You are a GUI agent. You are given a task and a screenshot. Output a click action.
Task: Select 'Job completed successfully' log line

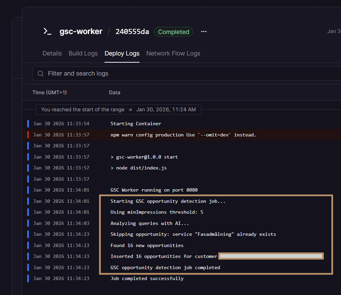147,278
